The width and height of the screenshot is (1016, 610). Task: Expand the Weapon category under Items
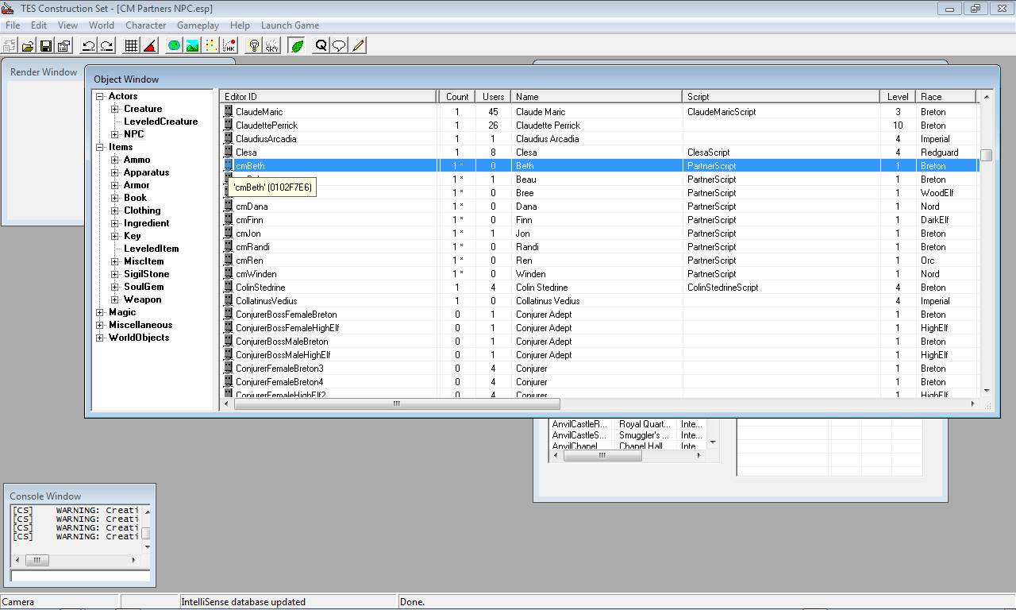point(115,299)
